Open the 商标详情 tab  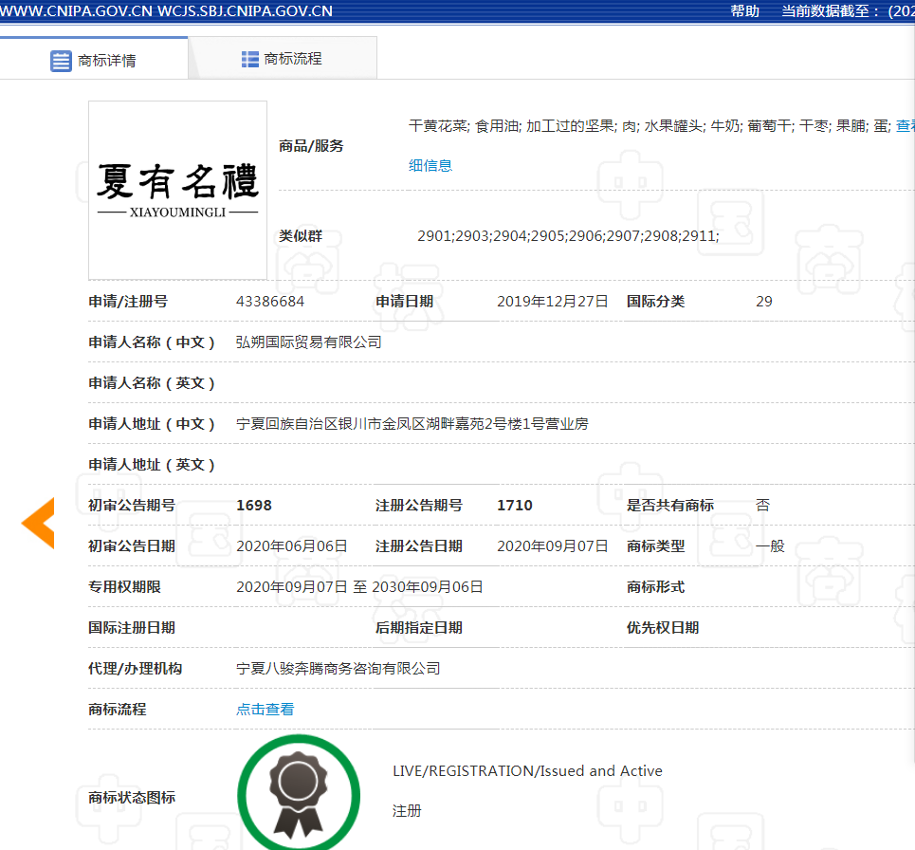(93, 59)
